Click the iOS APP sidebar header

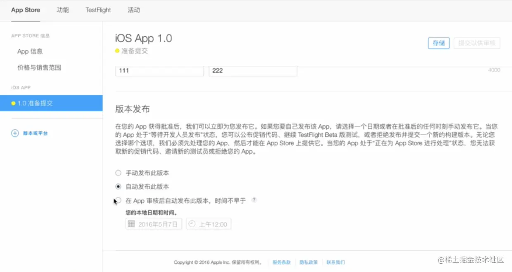(x=21, y=87)
